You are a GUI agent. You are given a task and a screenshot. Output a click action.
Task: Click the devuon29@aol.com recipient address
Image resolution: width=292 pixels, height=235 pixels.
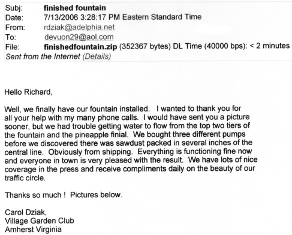[x=79, y=37]
